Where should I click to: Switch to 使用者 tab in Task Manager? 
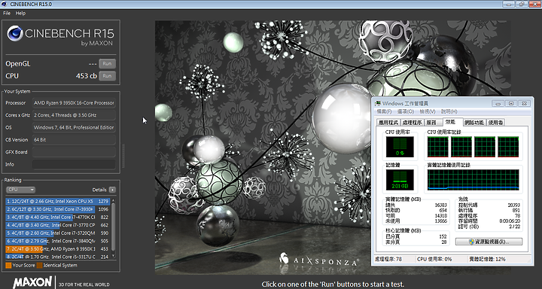(495, 123)
